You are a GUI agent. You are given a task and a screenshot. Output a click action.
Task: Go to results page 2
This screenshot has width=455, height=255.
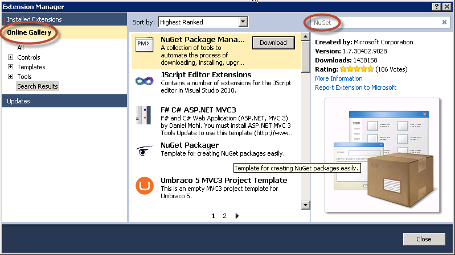(224, 216)
